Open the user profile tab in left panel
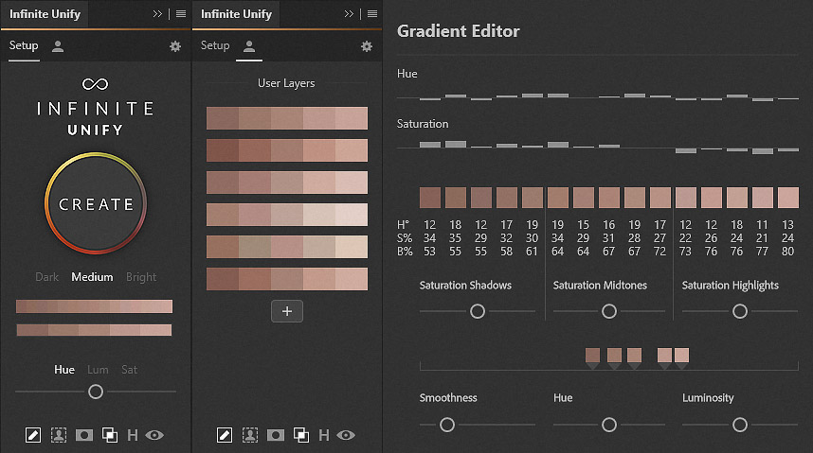813x453 pixels. point(59,45)
